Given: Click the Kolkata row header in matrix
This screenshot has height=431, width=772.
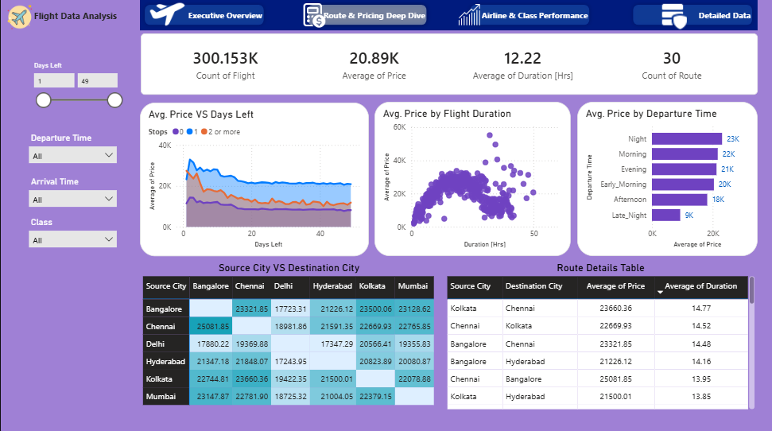Looking at the screenshot, I should point(166,379).
